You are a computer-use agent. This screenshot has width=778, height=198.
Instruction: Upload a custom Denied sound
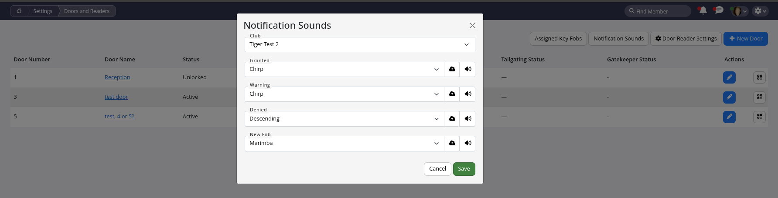click(452, 119)
